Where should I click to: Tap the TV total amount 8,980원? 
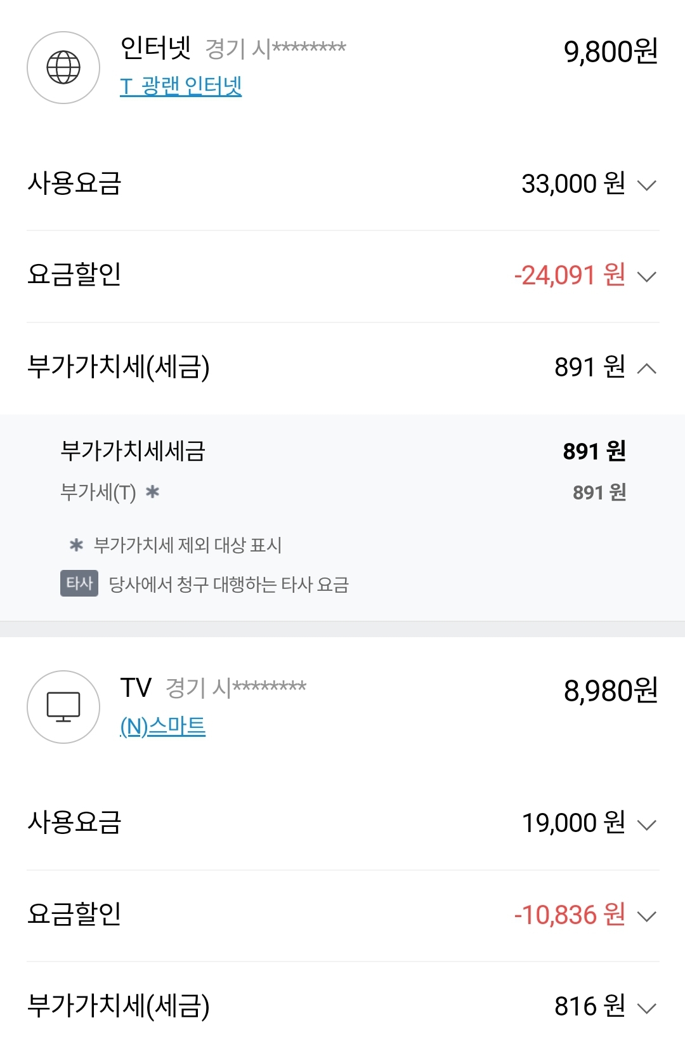pos(610,691)
